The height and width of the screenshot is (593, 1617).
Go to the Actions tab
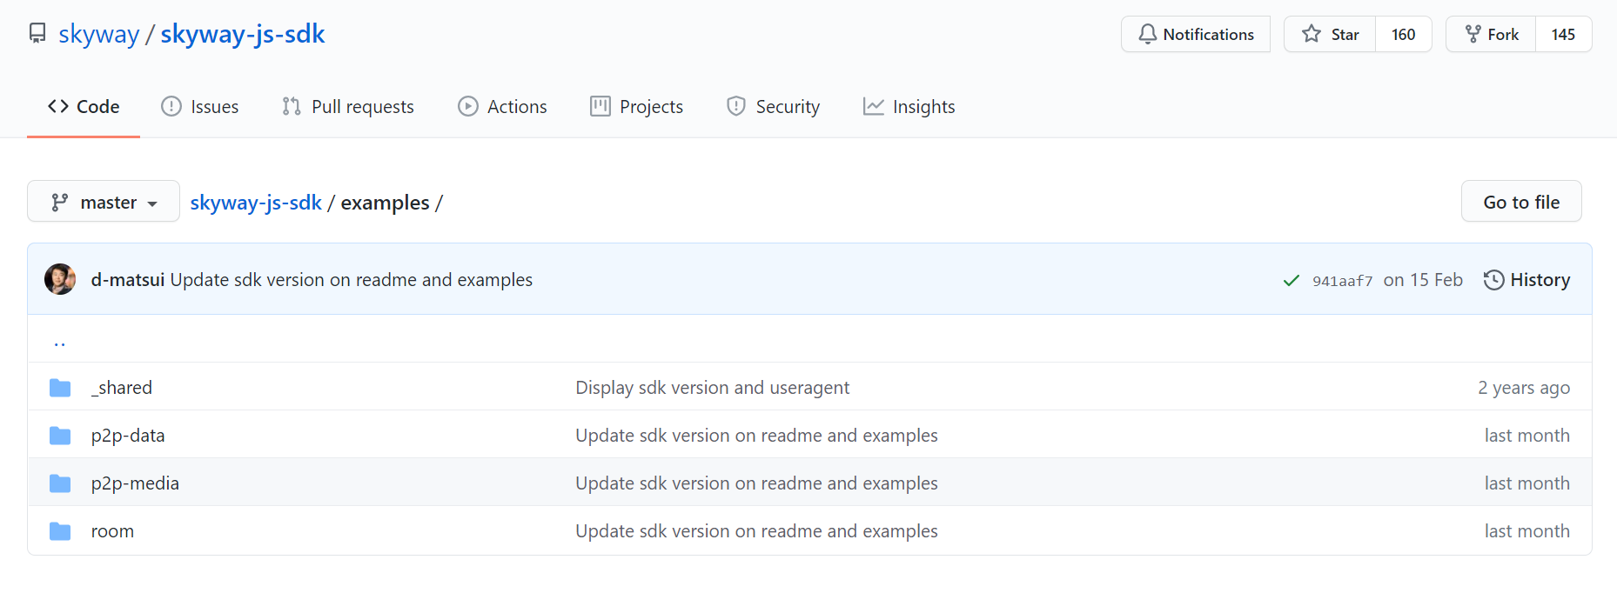coord(503,107)
